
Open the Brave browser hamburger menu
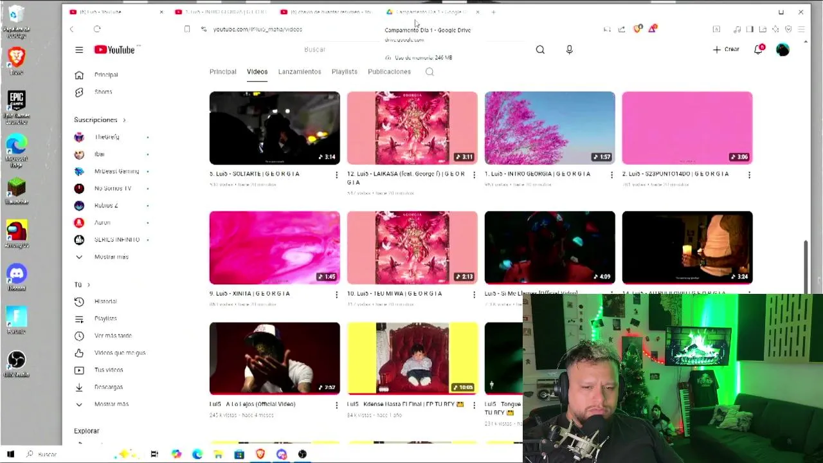point(801,29)
